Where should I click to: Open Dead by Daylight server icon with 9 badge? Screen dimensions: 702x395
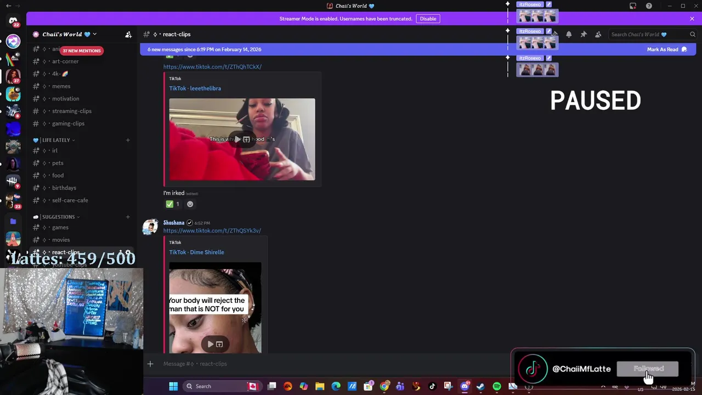pos(13,180)
